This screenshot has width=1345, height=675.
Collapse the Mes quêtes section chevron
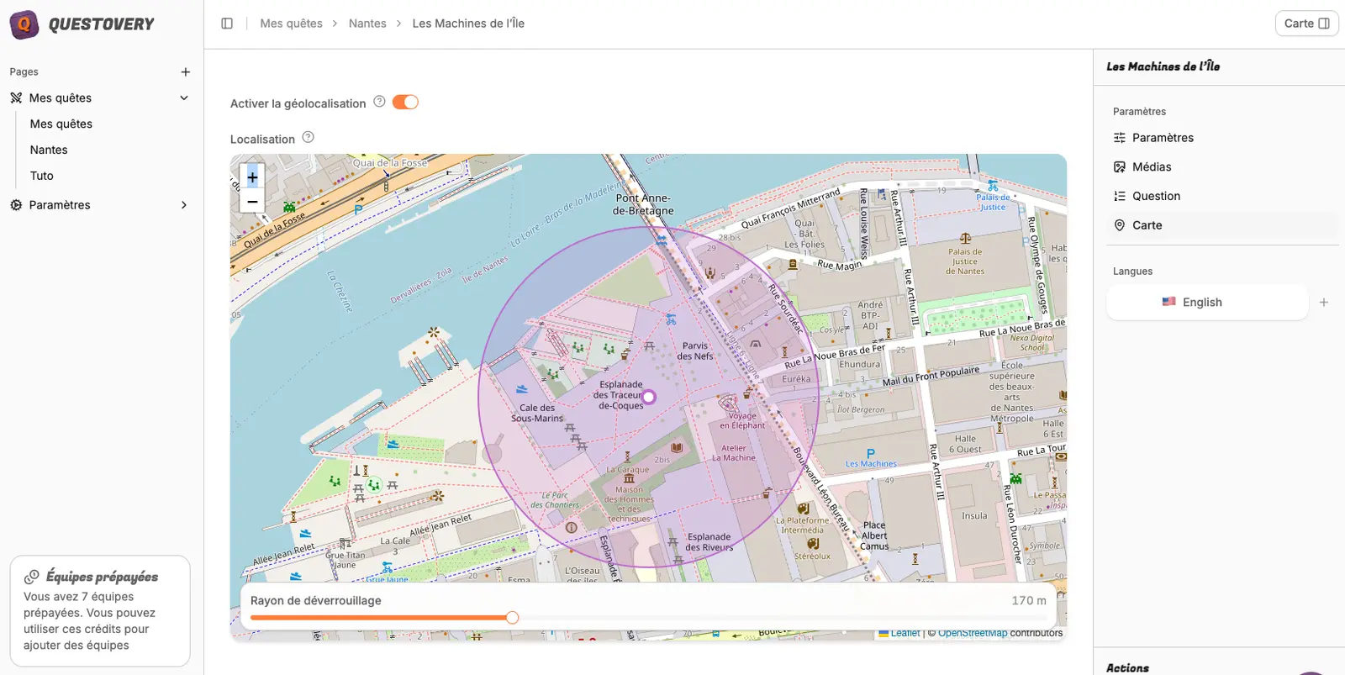pos(184,98)
